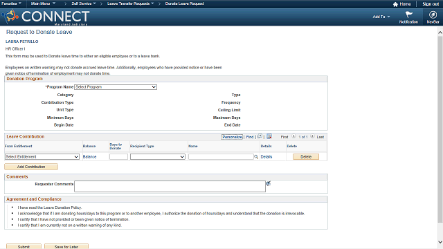Click the View All icon in the Leave Contribution header
This screenshot has height=249, width=443.
click(x=260, y=136)
